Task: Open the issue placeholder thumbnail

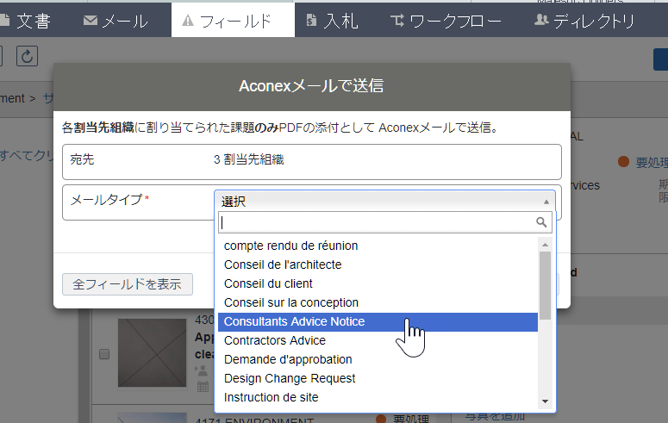Action: [x=152, y=352]
